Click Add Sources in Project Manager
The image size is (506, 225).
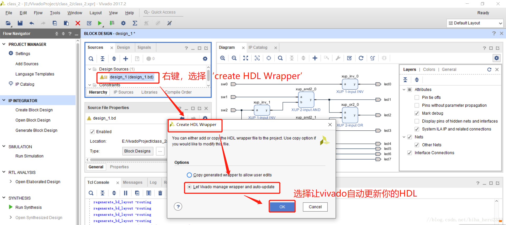tap(27, 64)
